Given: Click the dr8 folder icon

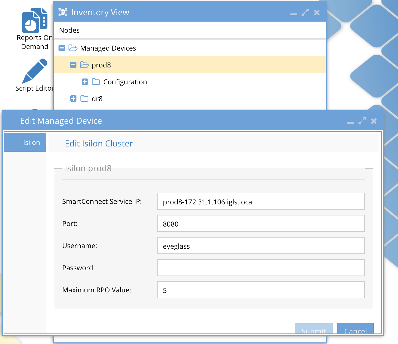Looking at the screenshot, I should click(84, 99).
